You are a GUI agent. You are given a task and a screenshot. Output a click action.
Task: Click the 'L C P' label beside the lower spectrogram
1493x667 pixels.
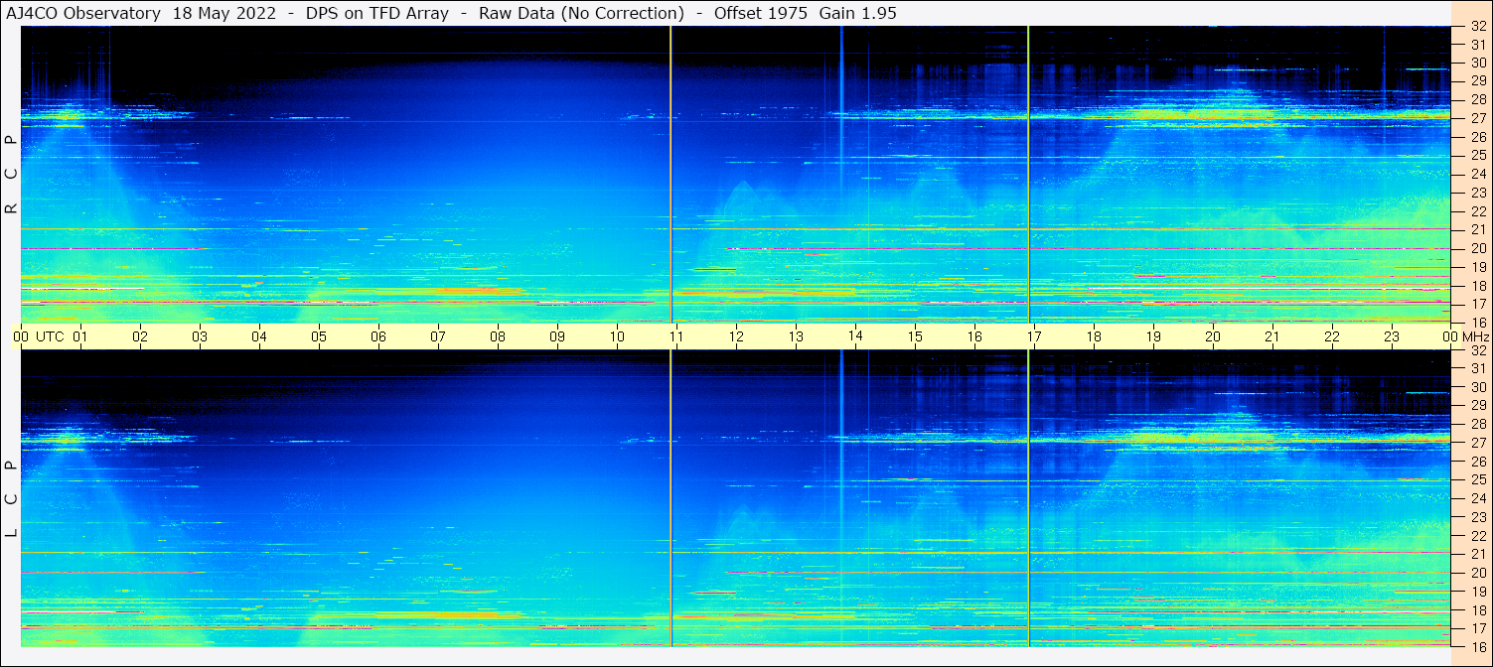[x=11, y=499]
